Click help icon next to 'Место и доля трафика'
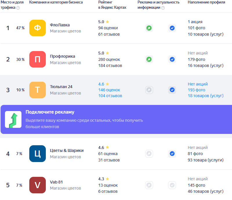Screen dimensions: 232x200 click(18, 8)
